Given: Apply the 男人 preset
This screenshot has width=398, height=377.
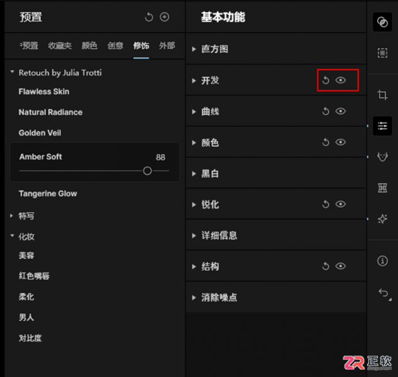Looking at the screenshot, I should (x=26, y=317).
